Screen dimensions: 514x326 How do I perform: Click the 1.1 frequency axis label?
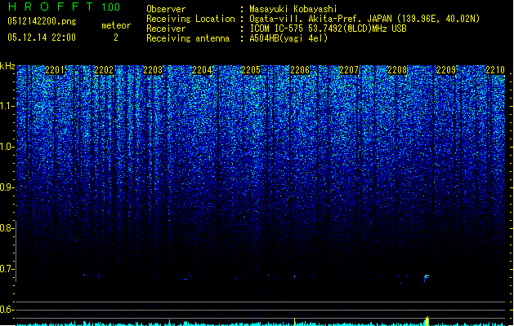click(7, 106)
